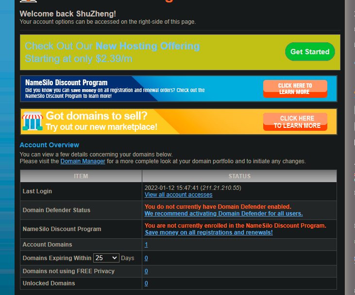Click the last login timestamp 2022-01-12 15:47:41
Image resolution: width=355 pixels, height=295 pixels.
[171, 188]
